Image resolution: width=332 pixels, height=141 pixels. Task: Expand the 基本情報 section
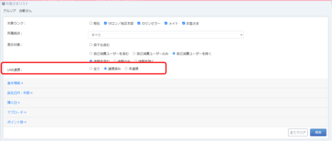click(x=15, y=83)
